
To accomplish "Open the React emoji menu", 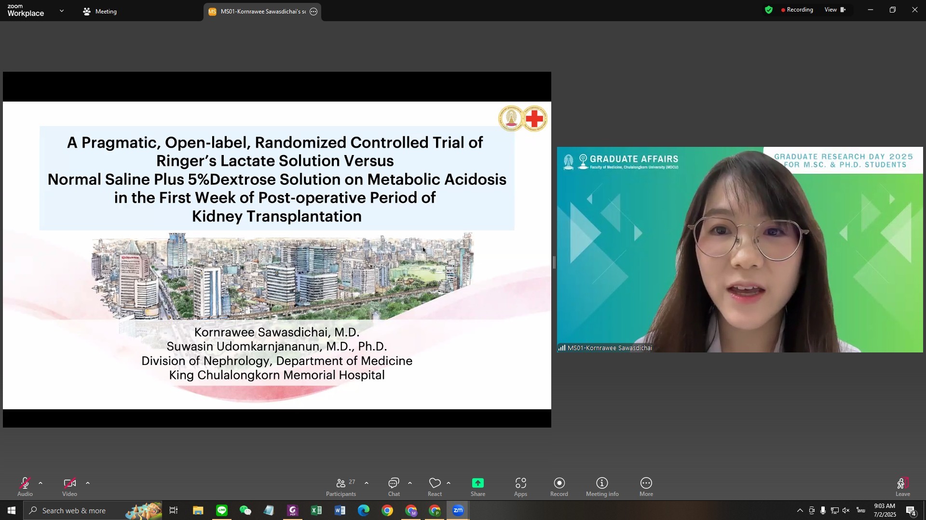I will [435, 487].
